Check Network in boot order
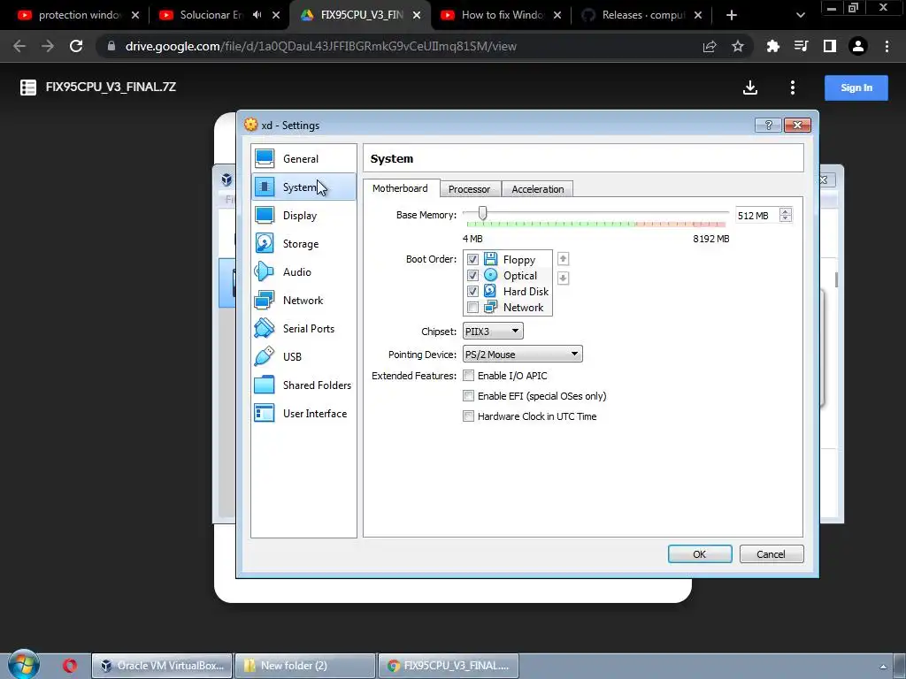Viewport: 906px width, 679px height. pos(472,307)
